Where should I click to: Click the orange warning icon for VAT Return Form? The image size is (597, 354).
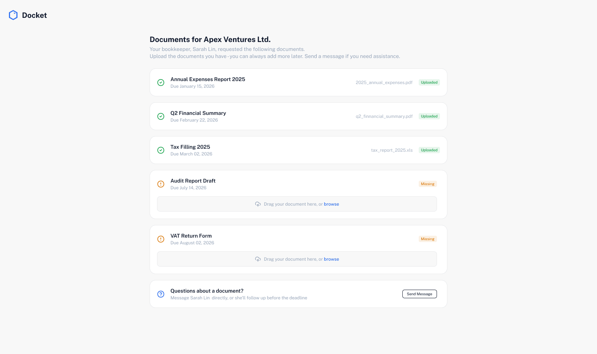coord(161,239)
